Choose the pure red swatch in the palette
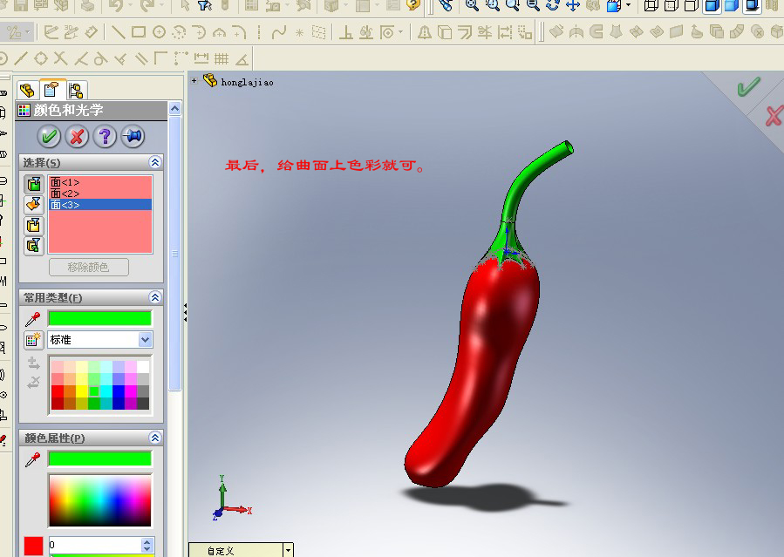This screenshot has width=784, height=557. [58, 391]
